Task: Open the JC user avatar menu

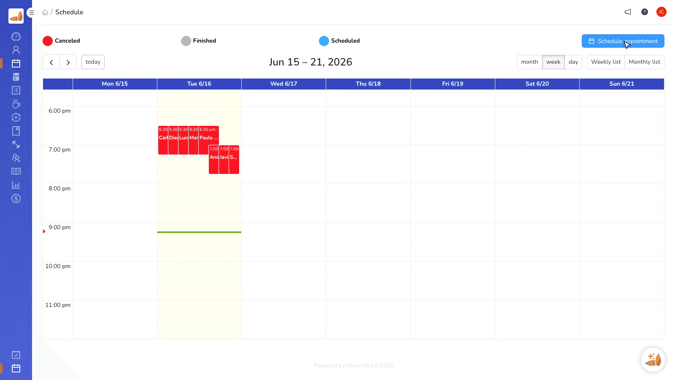Action: coord(661,12)
